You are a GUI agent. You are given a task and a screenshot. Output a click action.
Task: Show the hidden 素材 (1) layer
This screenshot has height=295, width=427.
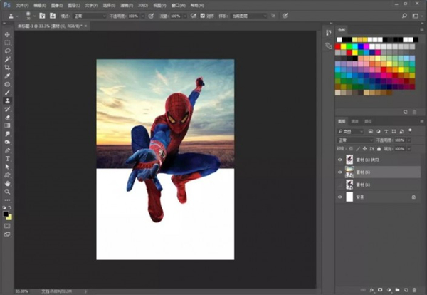point(339,184)
